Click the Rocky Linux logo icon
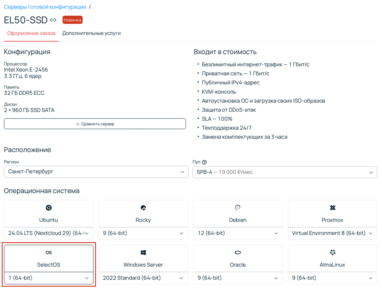 [143, 208]
